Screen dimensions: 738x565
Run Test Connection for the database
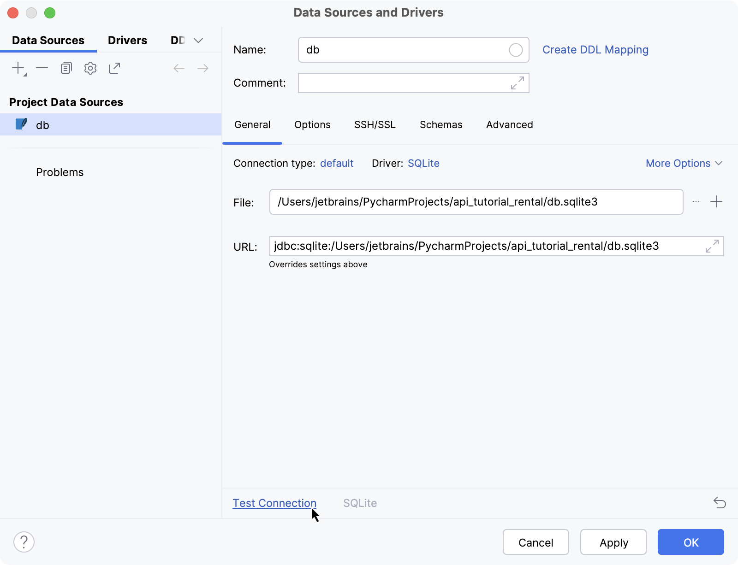click(274, 503)
